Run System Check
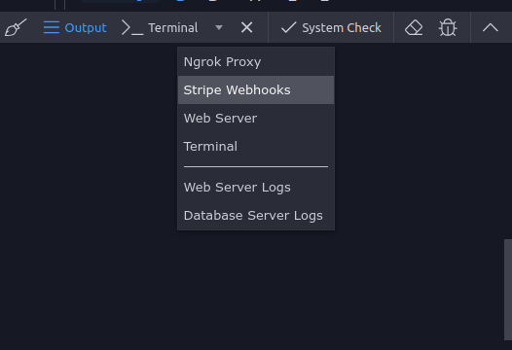 coord(331,28)
